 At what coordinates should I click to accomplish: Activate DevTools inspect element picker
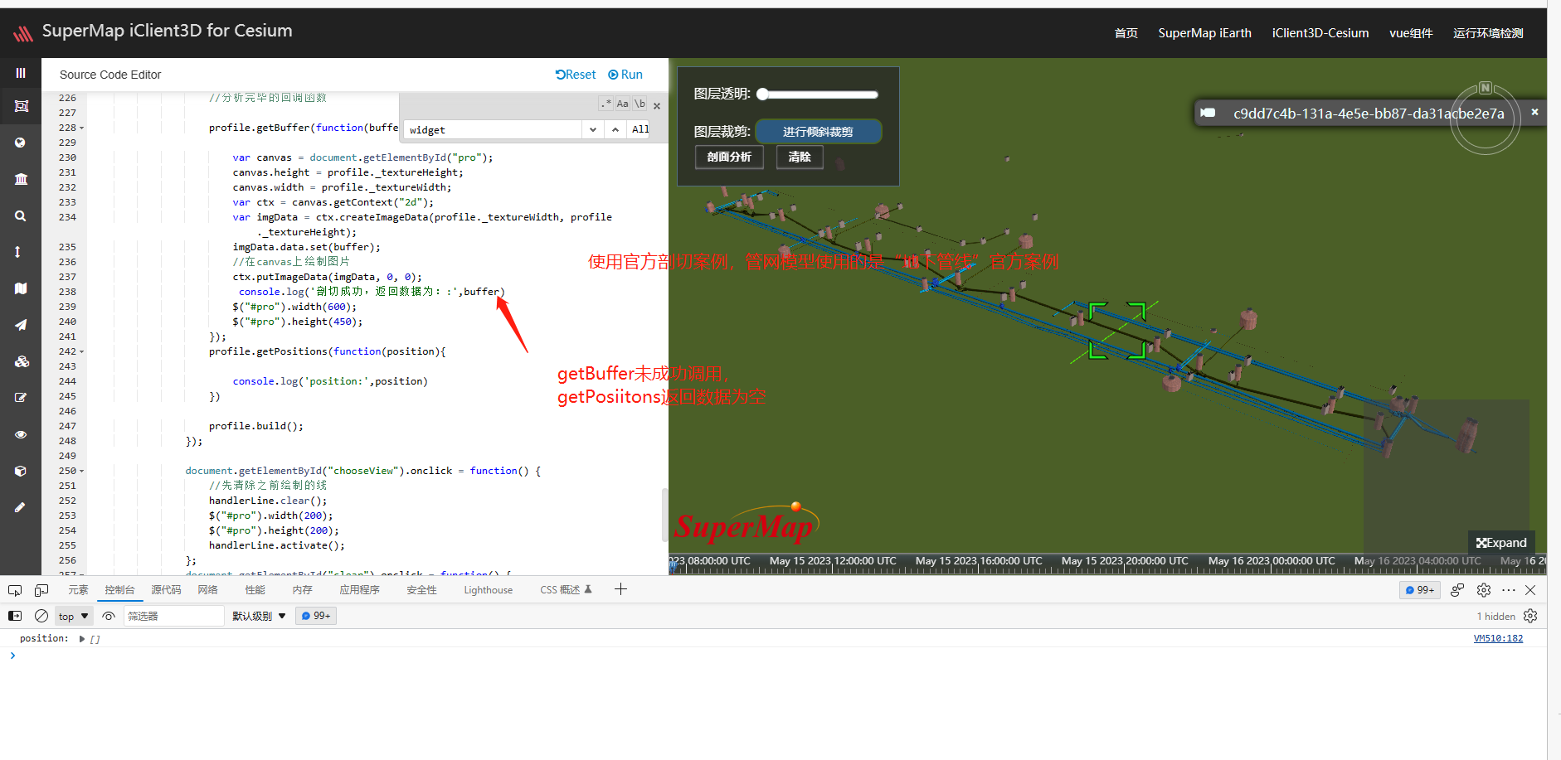[15, 590]
